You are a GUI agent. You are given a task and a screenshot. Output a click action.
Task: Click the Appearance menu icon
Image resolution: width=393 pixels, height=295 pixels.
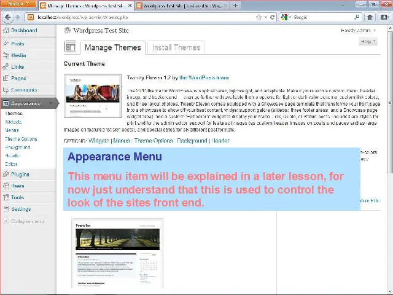point(6,103)
